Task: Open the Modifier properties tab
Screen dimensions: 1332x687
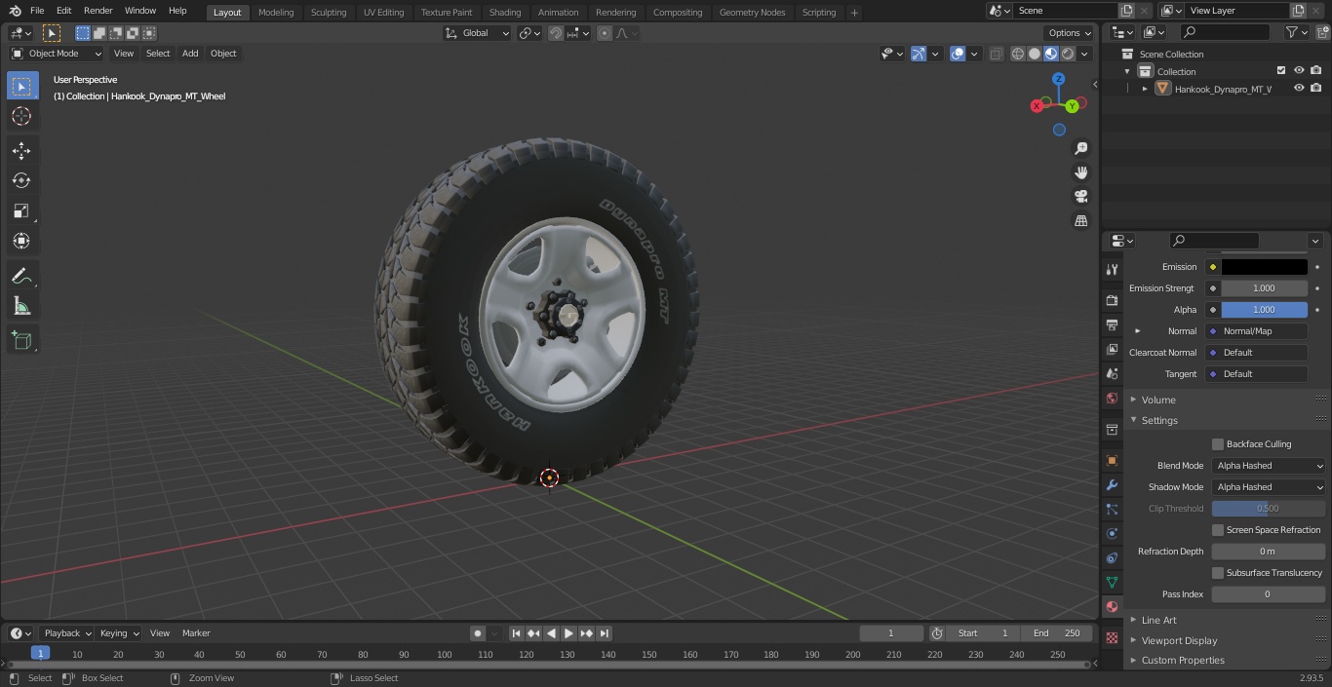Action: coord(1112,484)
